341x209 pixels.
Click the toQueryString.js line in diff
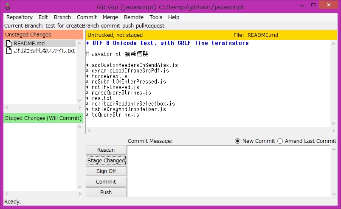[113, 114]
